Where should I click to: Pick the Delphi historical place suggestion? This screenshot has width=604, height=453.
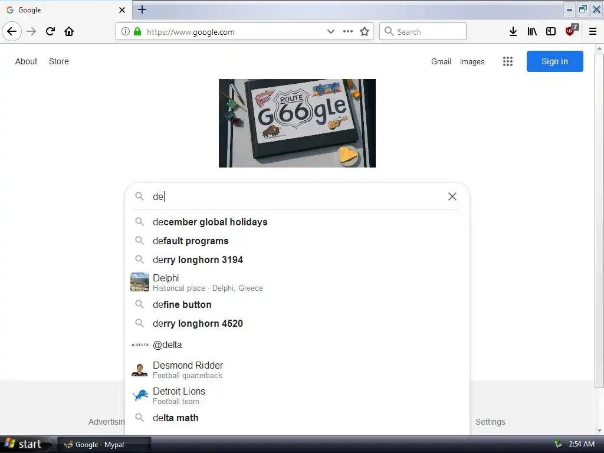[297, 283]
